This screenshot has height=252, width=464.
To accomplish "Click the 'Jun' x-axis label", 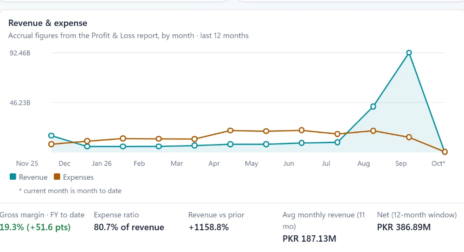I will (289, 164).
